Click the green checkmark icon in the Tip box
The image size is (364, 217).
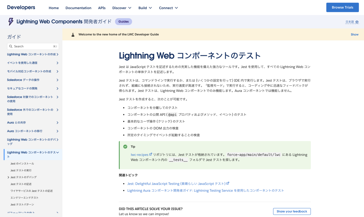coord(125,146)
